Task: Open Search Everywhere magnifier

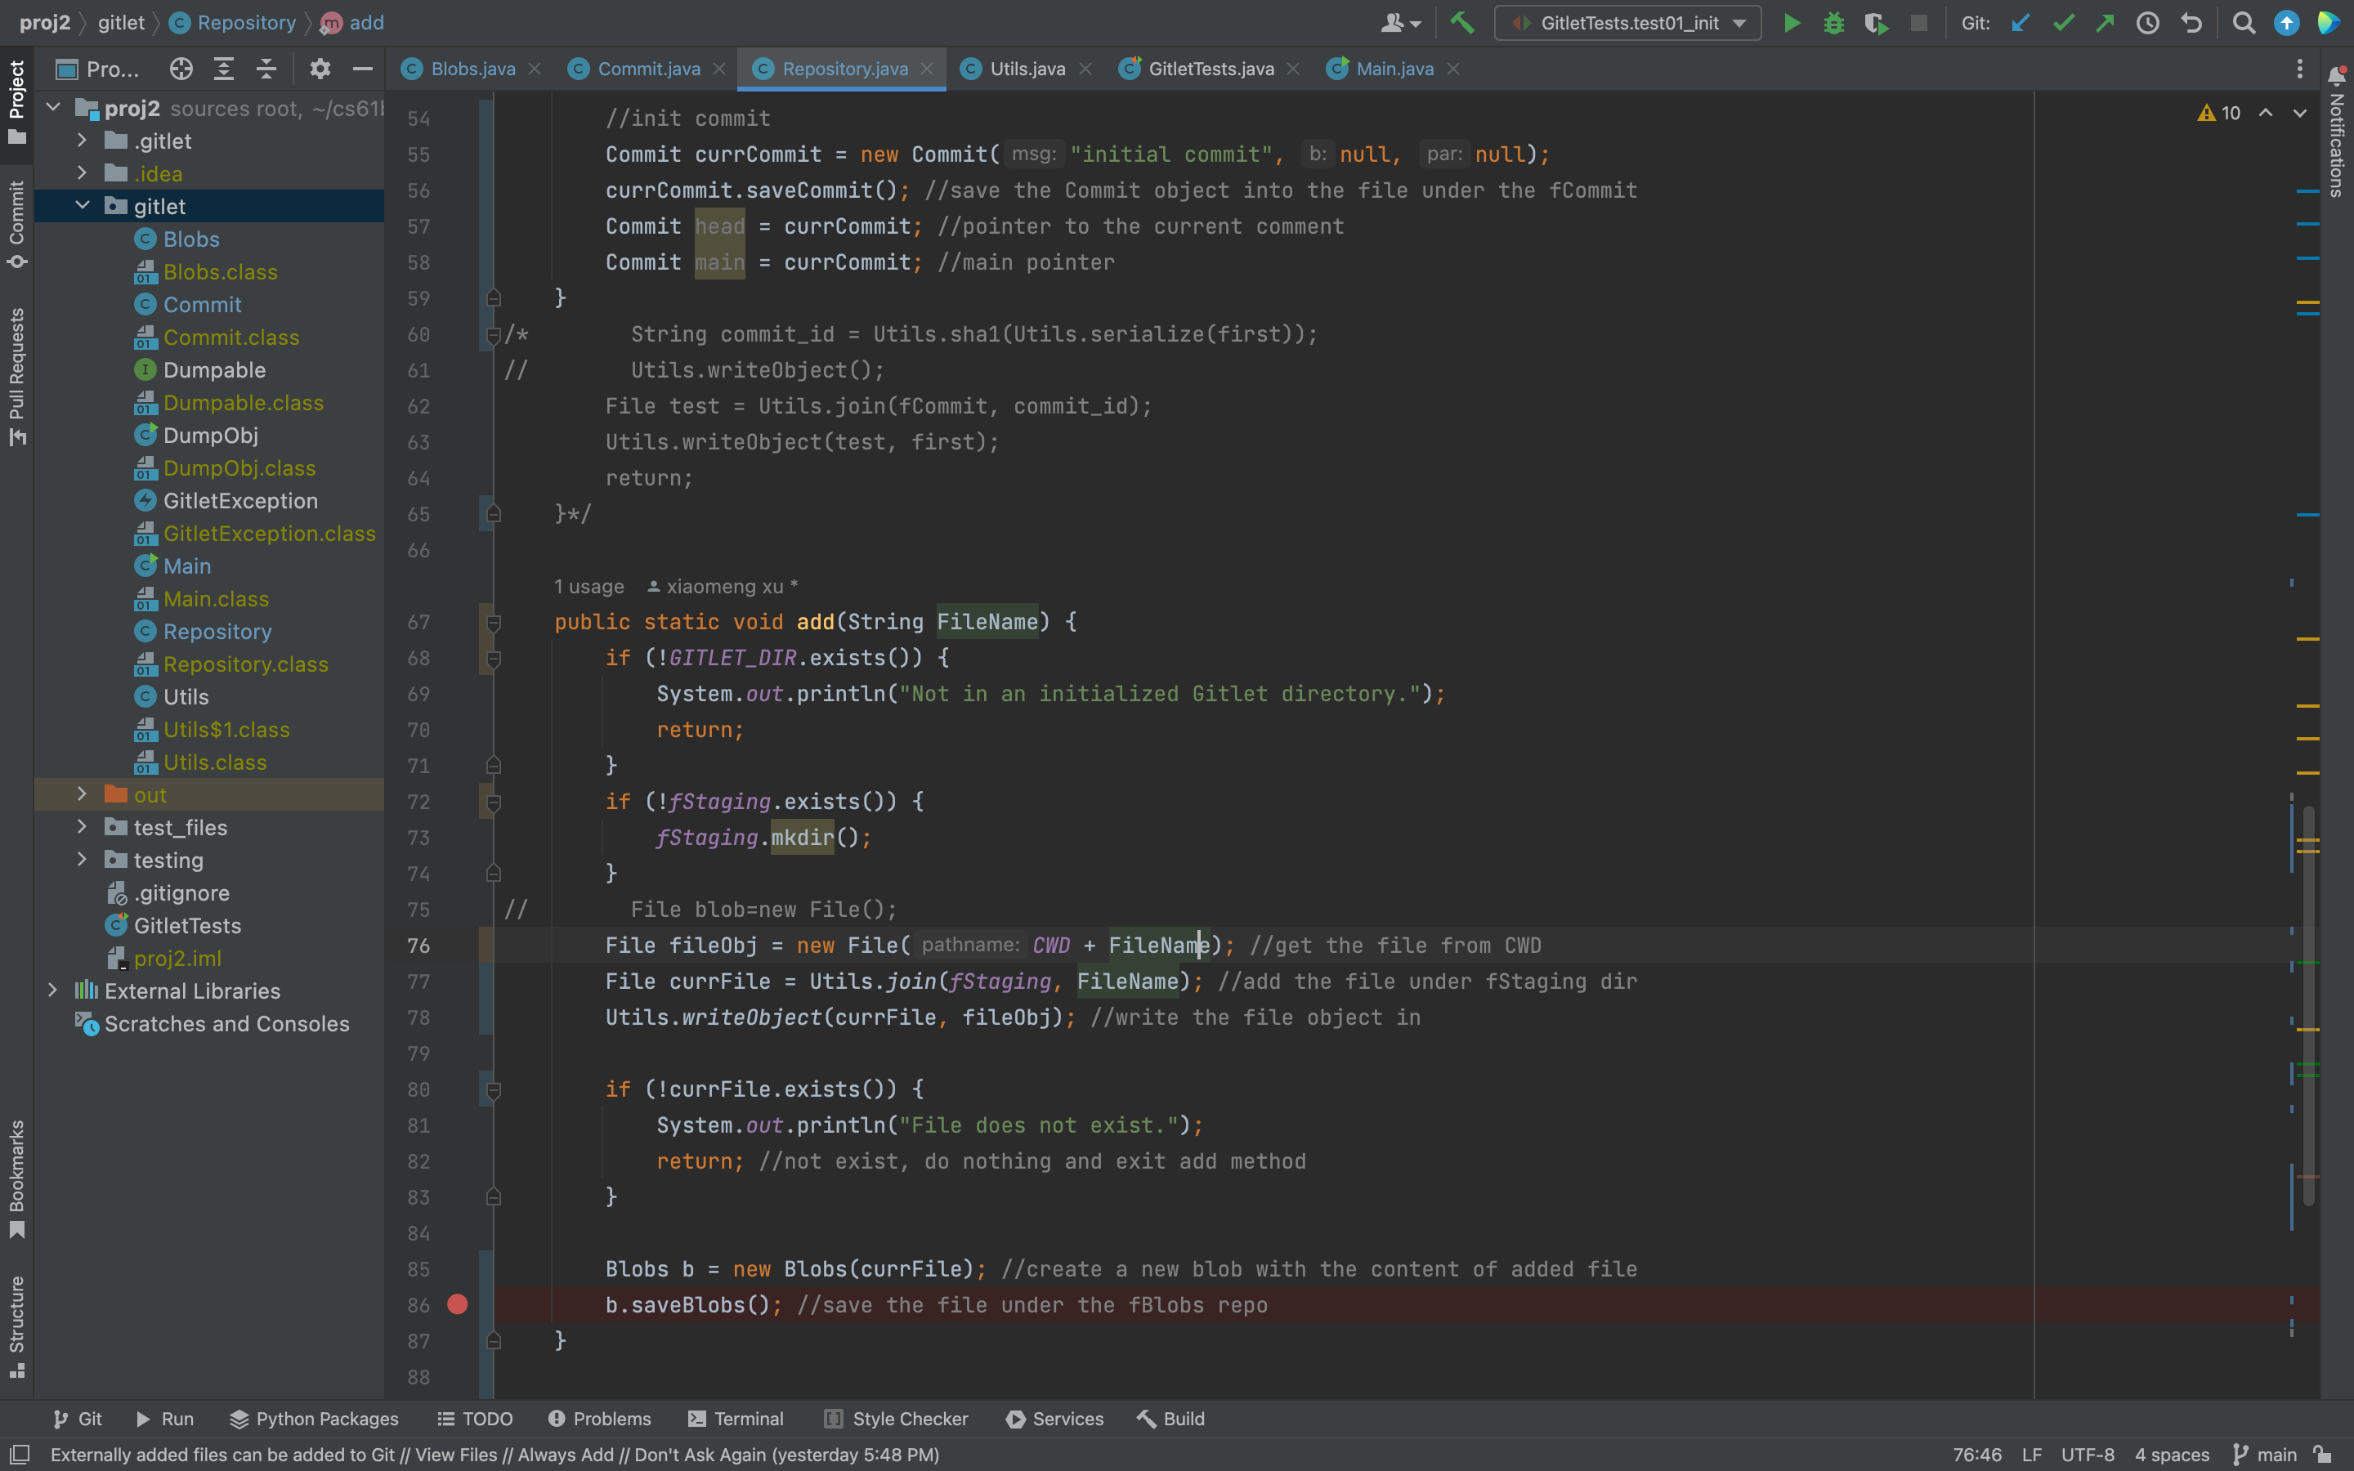Action: [2243, 22]
